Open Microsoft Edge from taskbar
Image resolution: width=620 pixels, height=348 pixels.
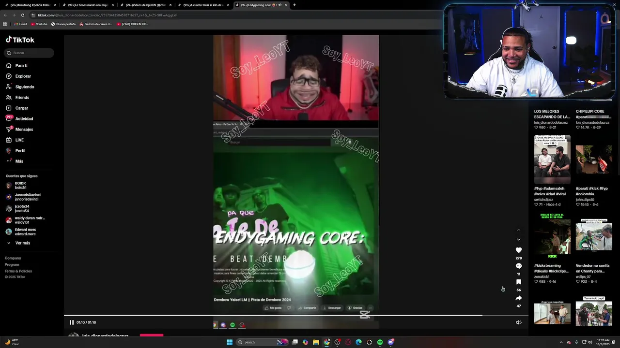358,342
